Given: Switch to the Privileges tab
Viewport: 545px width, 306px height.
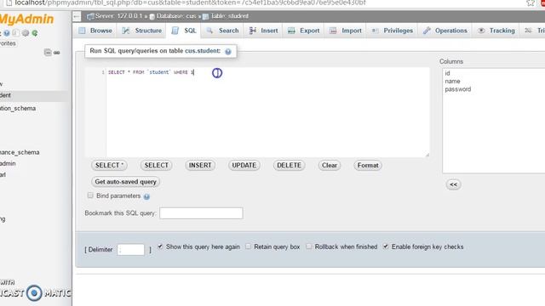Looking at the screenshot, I should (x=392, y=31).
